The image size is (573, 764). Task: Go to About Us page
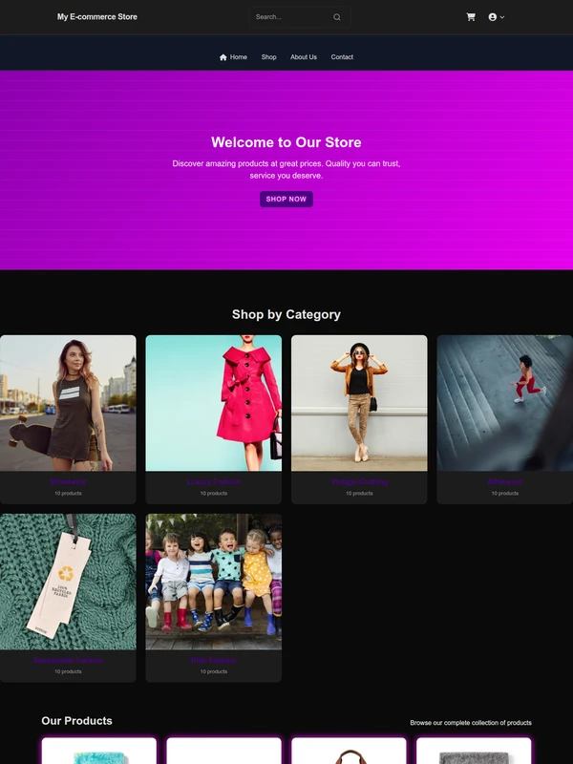304,57
